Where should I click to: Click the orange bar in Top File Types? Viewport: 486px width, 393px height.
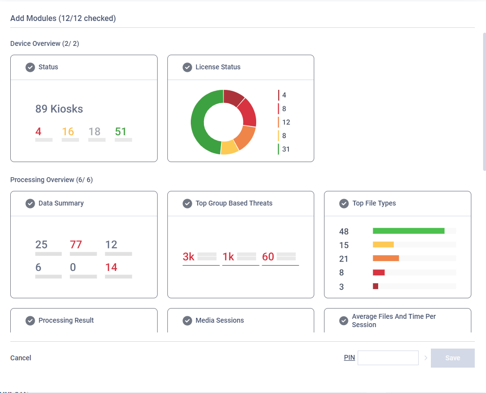click(x=386, y=258)
